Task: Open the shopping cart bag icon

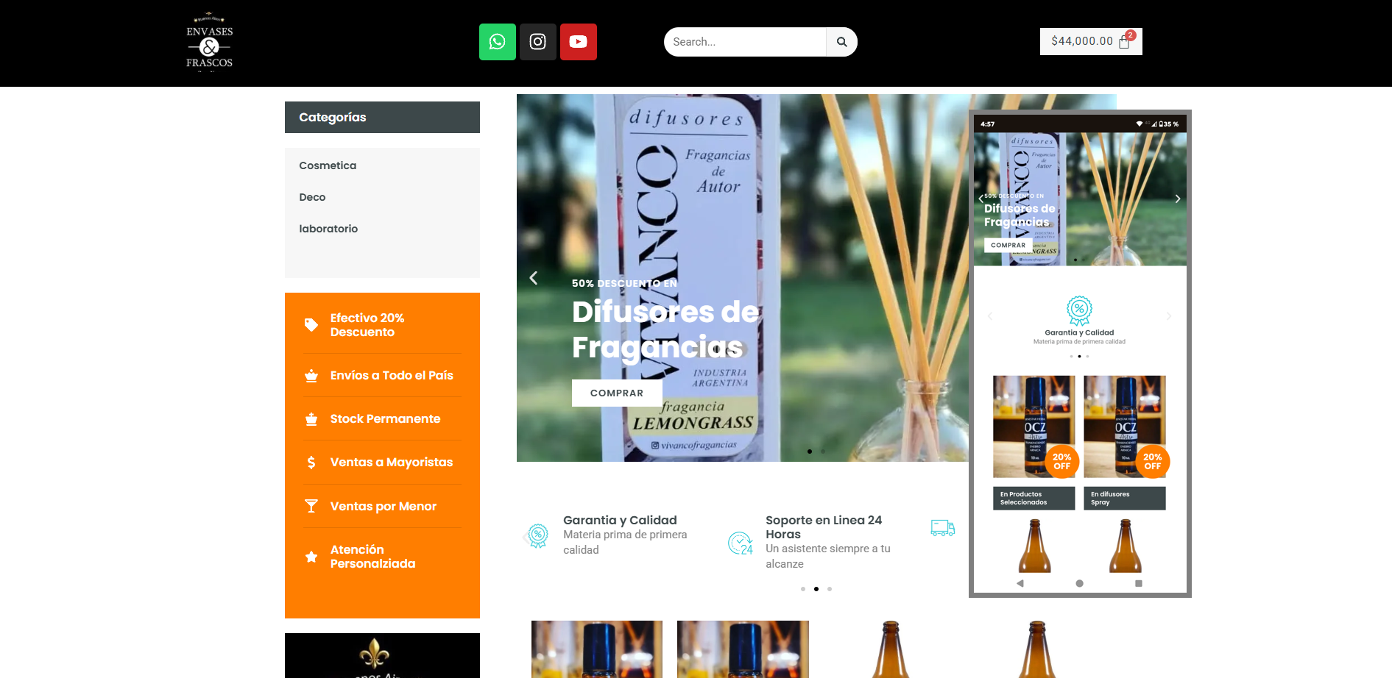Action: pyautogui.click(x=1124, y=42)
